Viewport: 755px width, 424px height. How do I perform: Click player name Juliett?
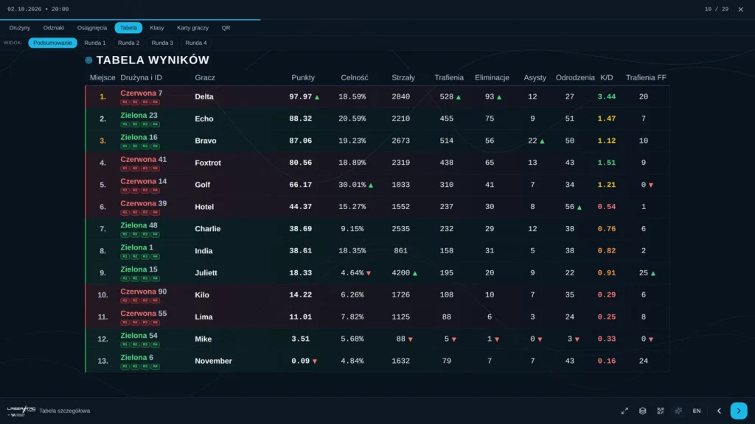206,273
